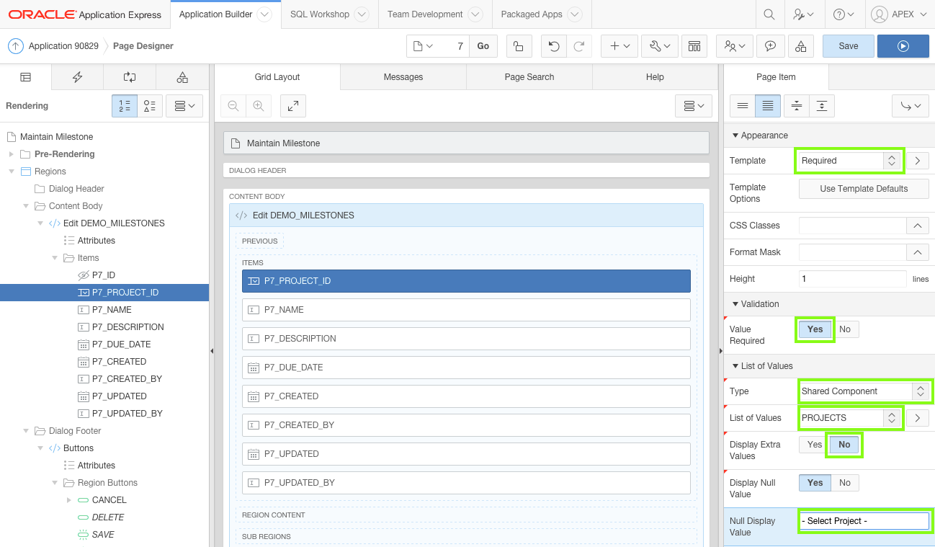Switch to the Page Search tab

[x=529, y=77]
